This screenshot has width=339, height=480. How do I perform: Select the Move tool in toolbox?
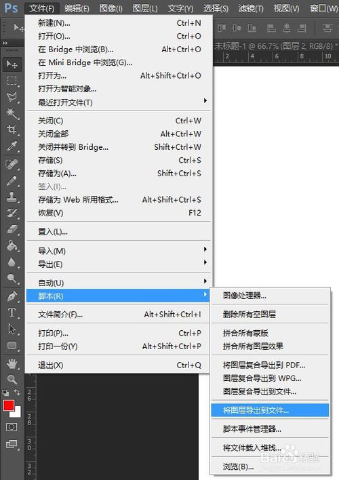pos(12,64)
